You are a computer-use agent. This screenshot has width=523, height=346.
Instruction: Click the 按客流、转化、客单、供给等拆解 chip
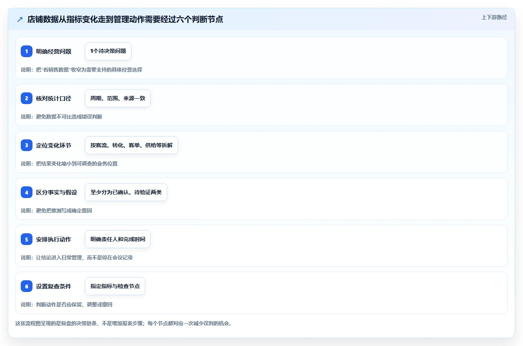click(132, 145)
